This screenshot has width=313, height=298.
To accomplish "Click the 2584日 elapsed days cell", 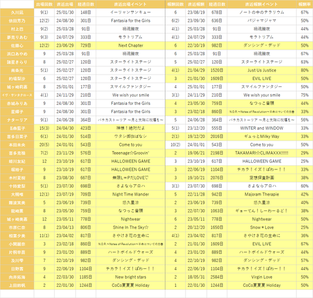I will [217, 277].
